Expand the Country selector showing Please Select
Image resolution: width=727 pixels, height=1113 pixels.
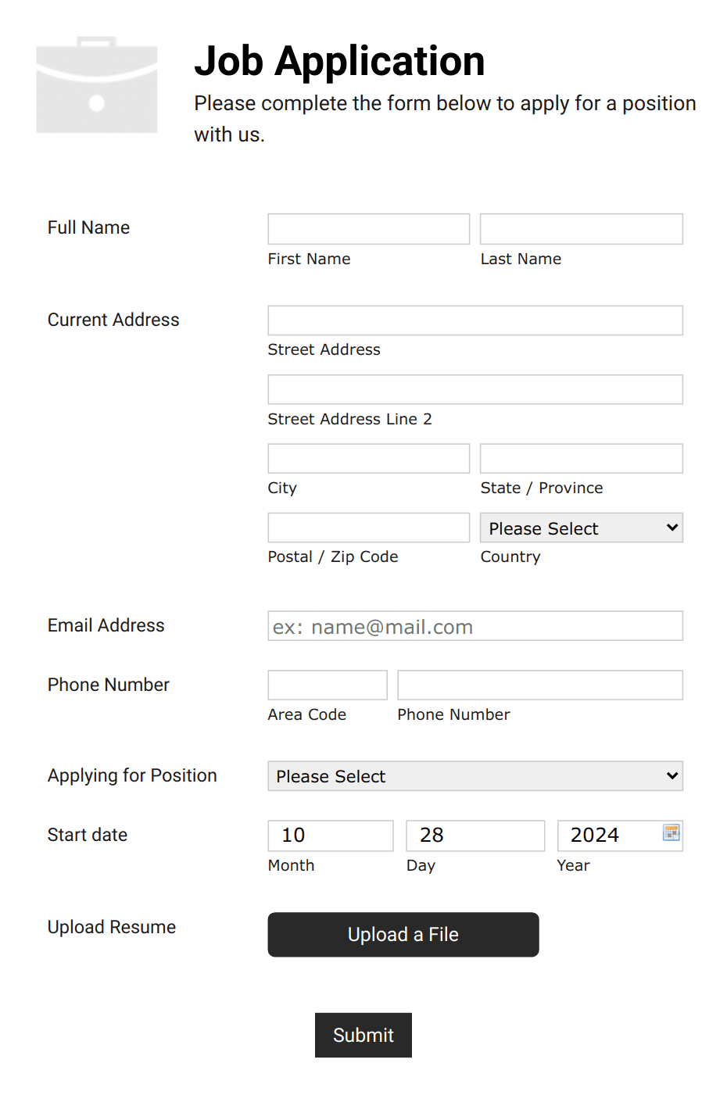[x=580, y=528]
